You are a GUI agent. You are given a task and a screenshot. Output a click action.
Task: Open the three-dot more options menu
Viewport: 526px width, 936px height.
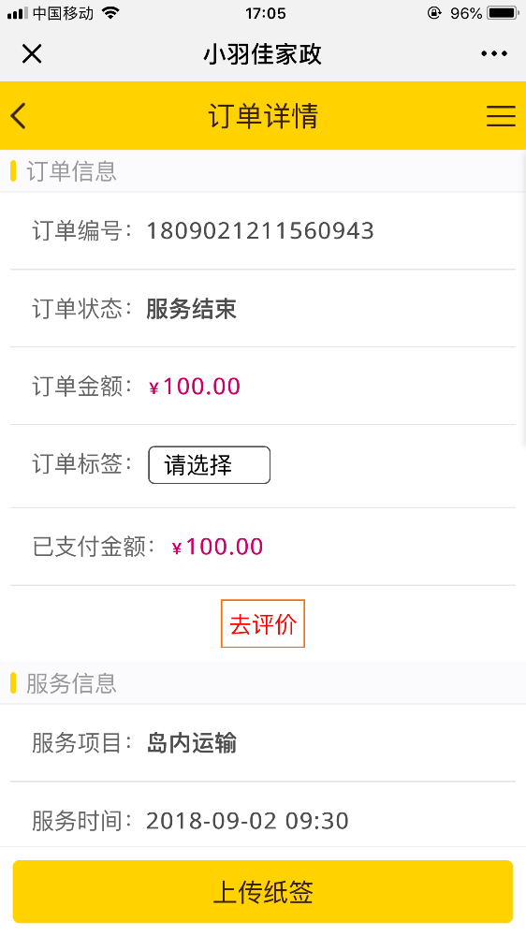(494, 53)
